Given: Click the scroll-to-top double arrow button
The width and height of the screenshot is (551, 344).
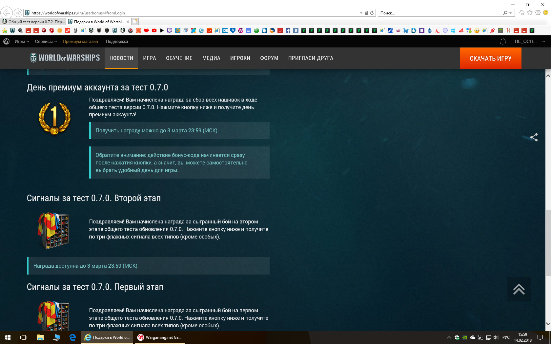Looking at the screenshot, I should 519,289.
